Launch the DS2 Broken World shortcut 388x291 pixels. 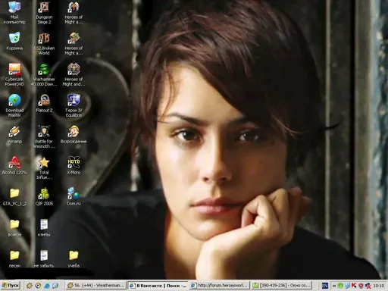pyautogui.click(x=44, y=44)
